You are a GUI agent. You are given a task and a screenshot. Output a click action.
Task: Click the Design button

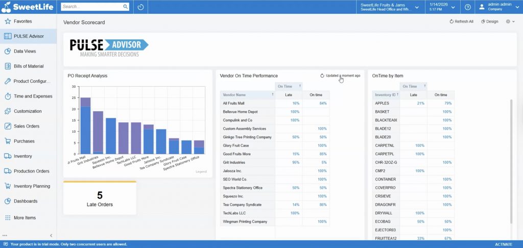point(489,21)
